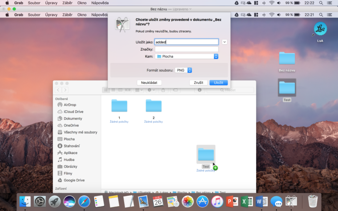Open the Trash in the Dock
The width and height of the screenshot is (338, 211).
tap(312, 201)
